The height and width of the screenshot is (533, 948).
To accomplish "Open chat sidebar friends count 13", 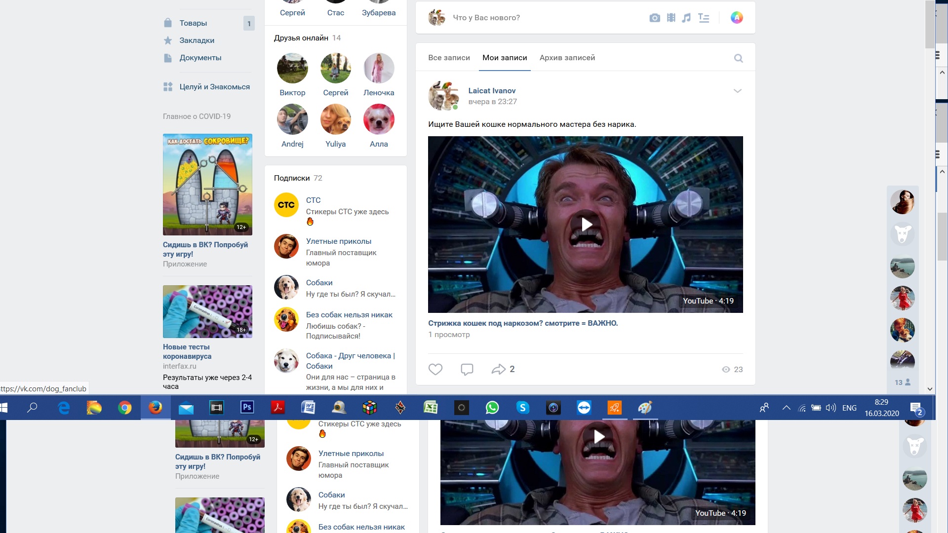I will pos(903,382).
